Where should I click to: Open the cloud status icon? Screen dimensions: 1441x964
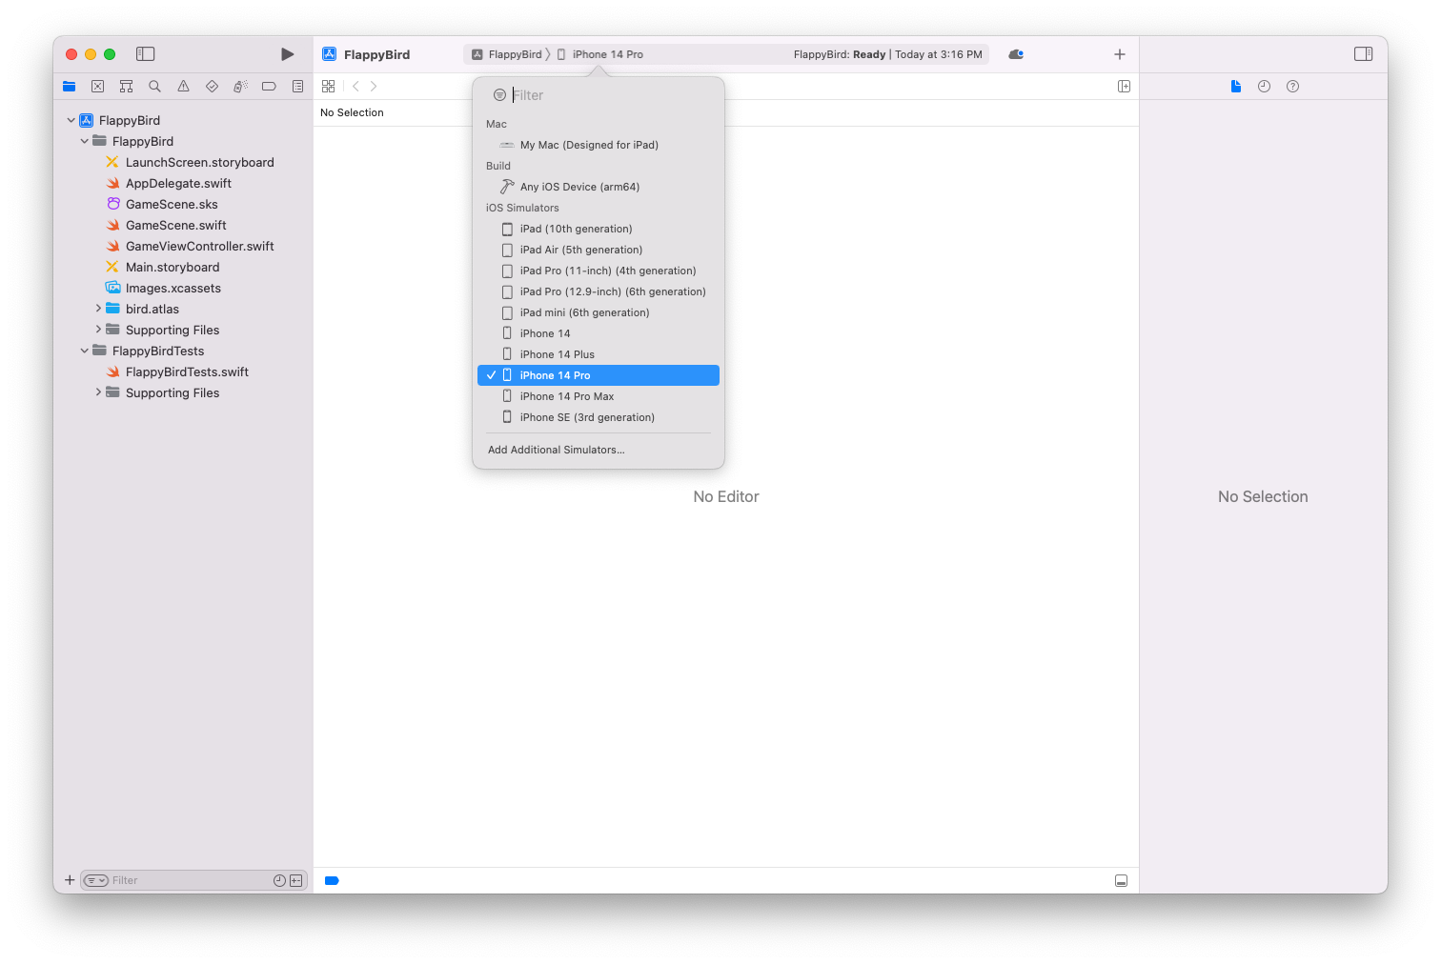click(x=1016, y=54)
